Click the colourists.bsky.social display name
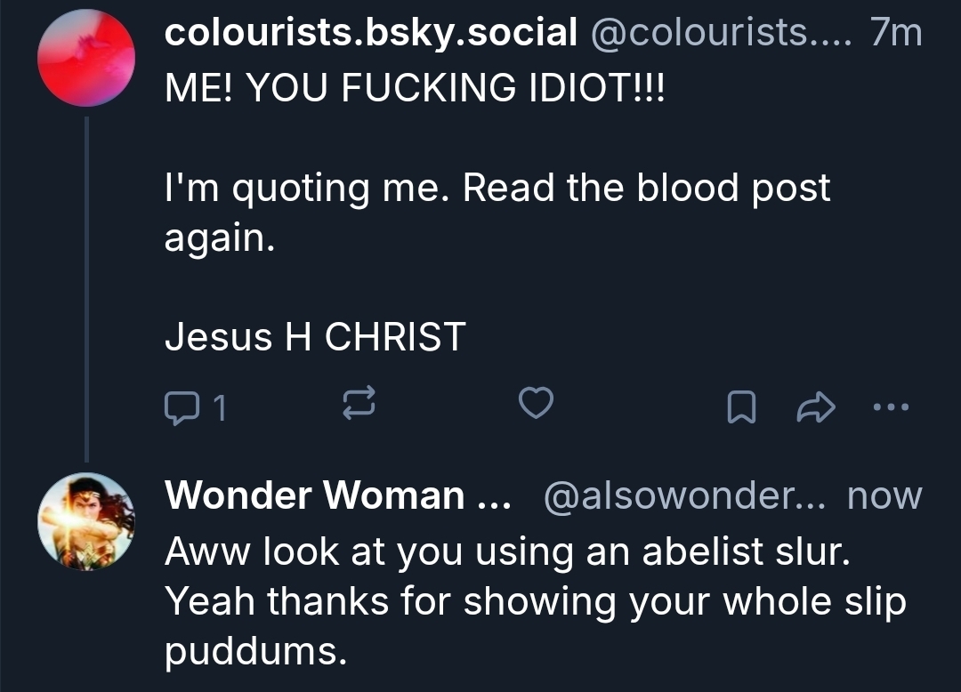The width and height of the screenshot is (961, 692). (x=370, y=33)
